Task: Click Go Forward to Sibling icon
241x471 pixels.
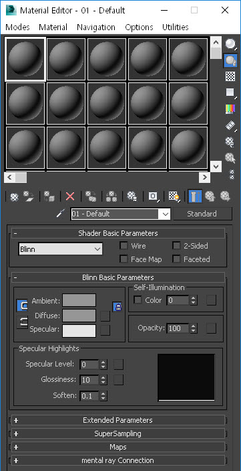Action: click(x=225, y=196)
